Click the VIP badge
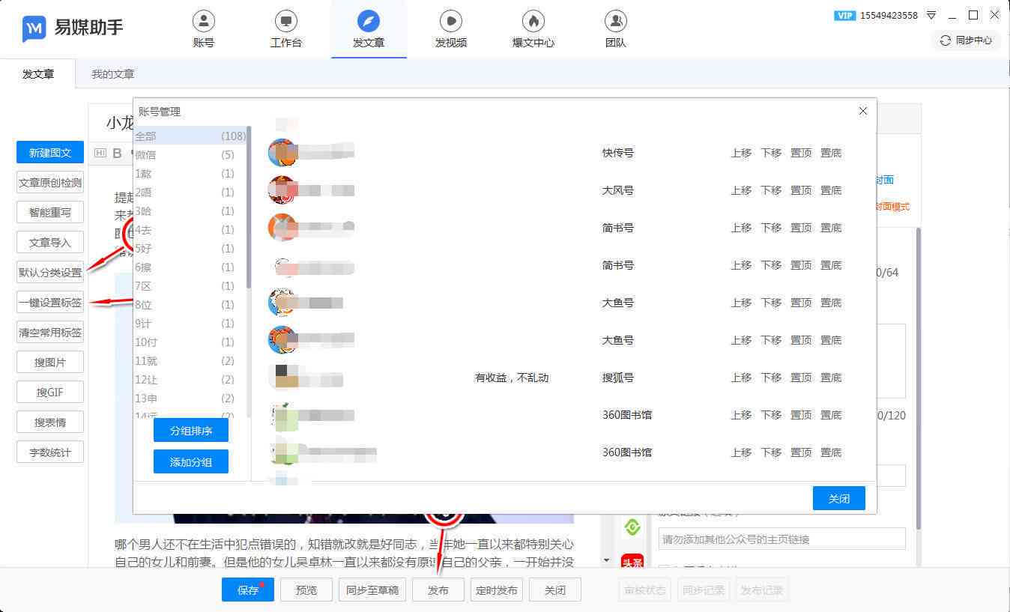The width and height of the screenshot is (1010, 612). (x=844, y=15)
